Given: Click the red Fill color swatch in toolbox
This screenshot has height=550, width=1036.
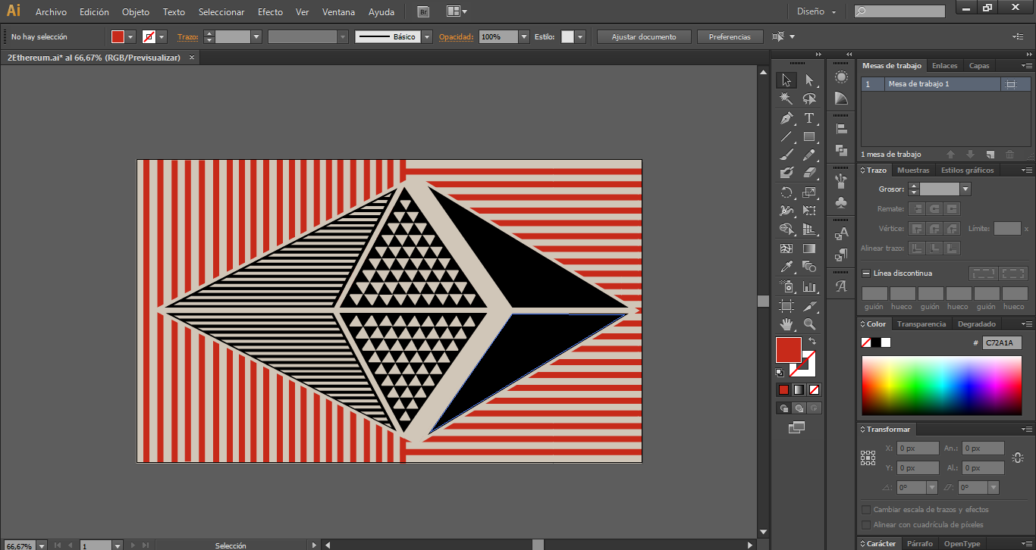Looking at the screenshot, I should pos(789,350).
